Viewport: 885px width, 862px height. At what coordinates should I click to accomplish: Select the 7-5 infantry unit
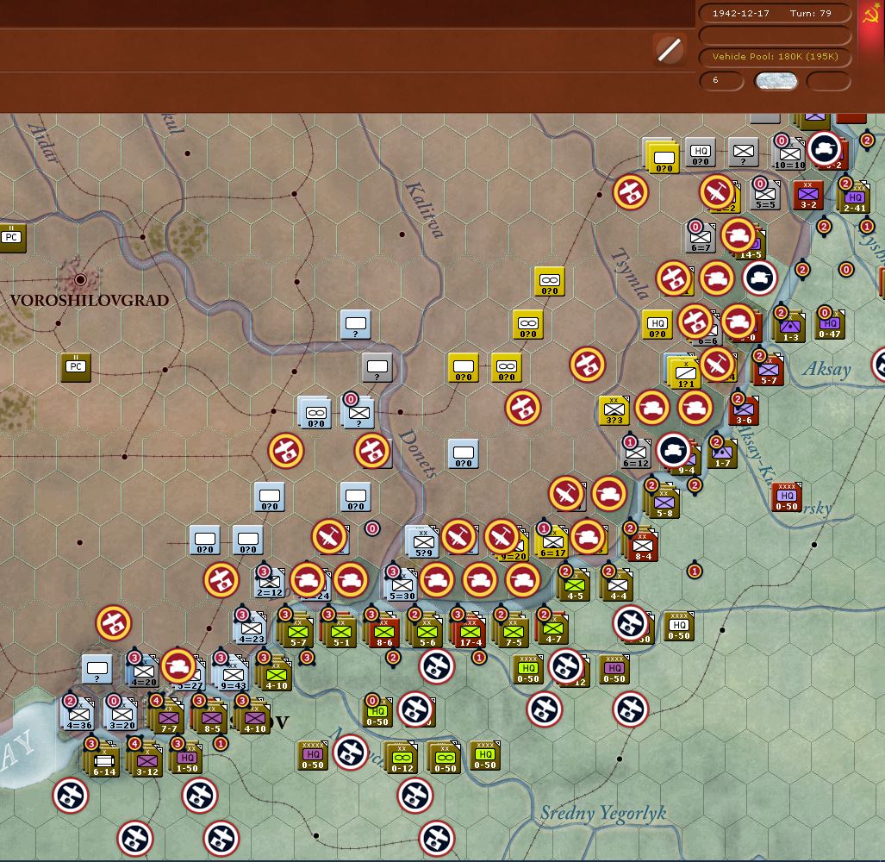tap(513, 631)
